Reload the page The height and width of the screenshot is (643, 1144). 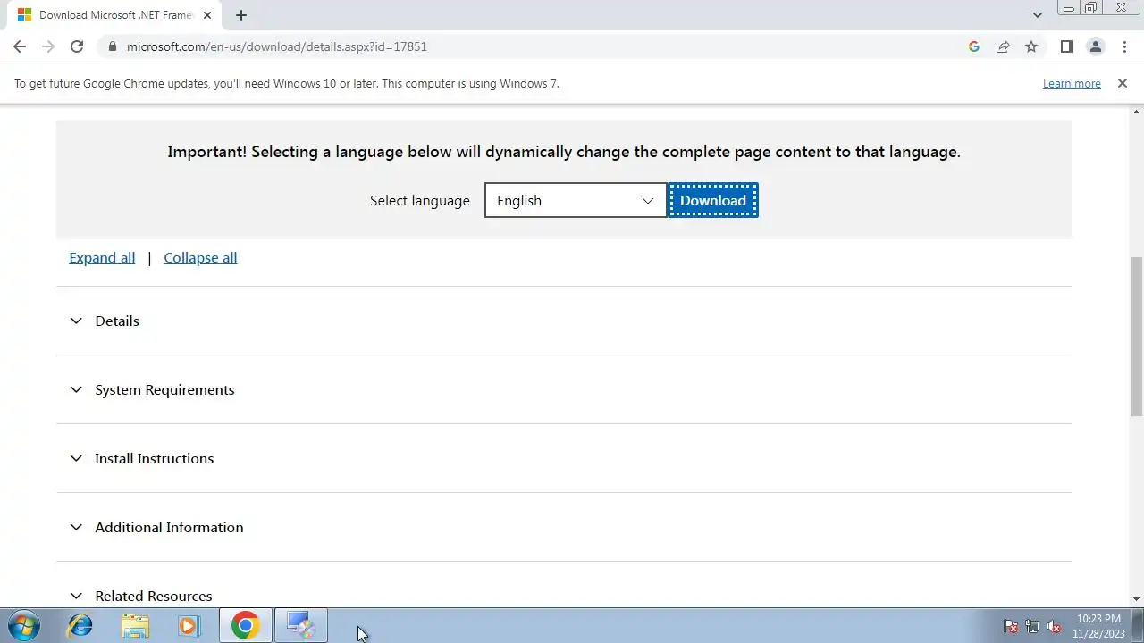point(77,46)
